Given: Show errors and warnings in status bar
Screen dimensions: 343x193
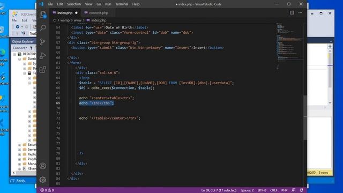Looking at the screenshot, I should (x=47, y=190).
